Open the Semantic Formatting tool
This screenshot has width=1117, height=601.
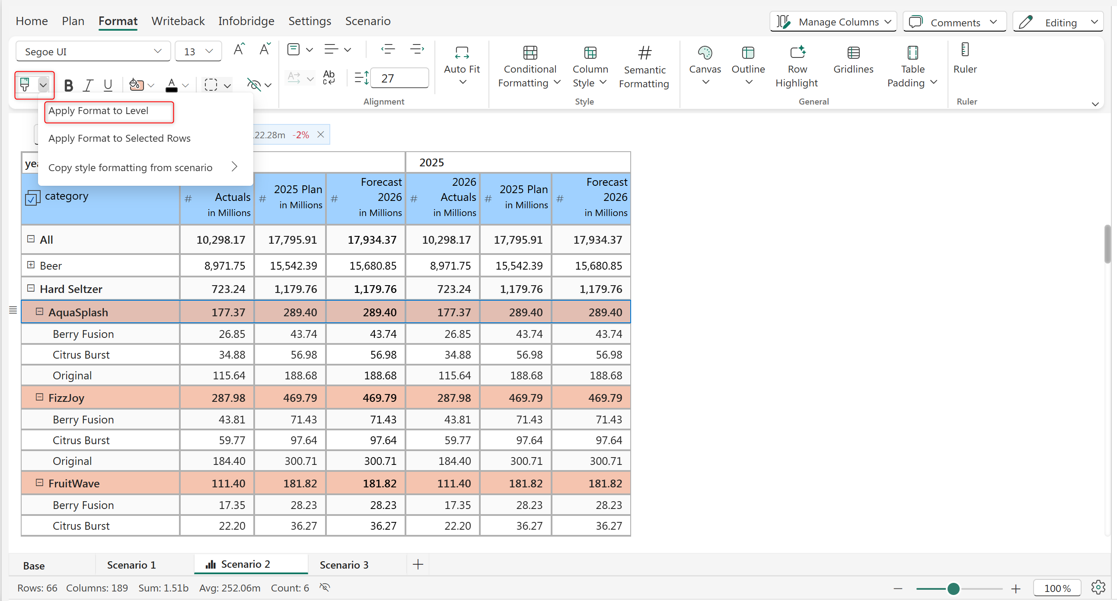[644, 67]
